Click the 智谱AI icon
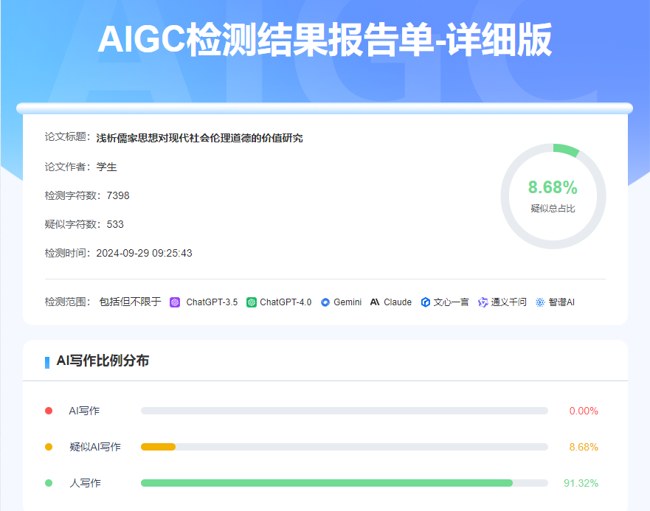This screenshot has width=650, height=511. click(x=540, y=302)
